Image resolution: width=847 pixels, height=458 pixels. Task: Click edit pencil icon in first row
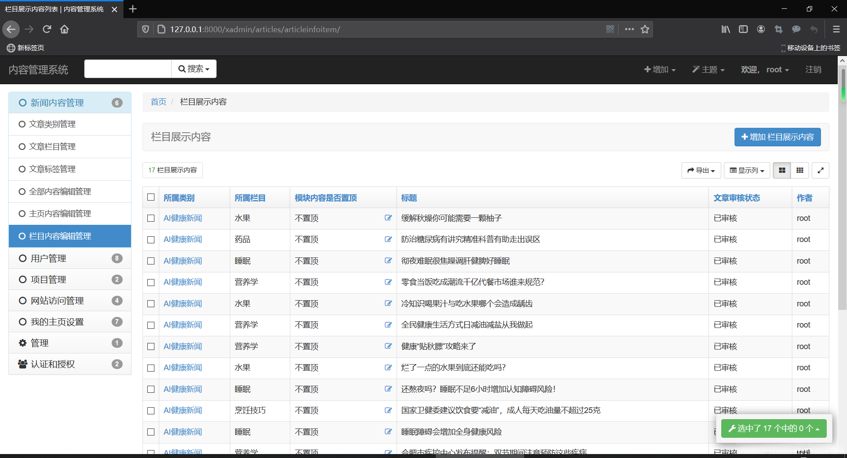pyautogui.click(x=388, y=218)
